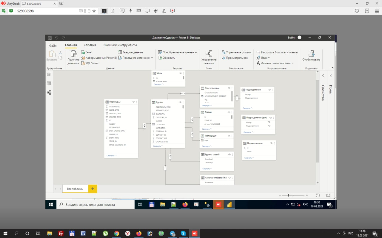Click Войти sign-in button

coord(291,38)
